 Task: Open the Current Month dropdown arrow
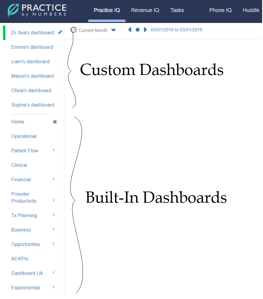pos(114,30)
